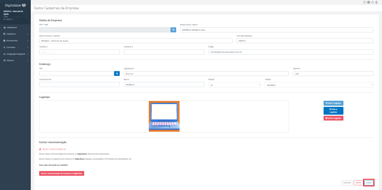Click the CEP lookup magnifier button
Screen dimensions: 382x190
pyautogui.click(x=117, y=73)
